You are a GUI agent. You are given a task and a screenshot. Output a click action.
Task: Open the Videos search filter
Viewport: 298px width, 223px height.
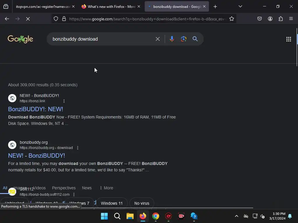[40, 188]
